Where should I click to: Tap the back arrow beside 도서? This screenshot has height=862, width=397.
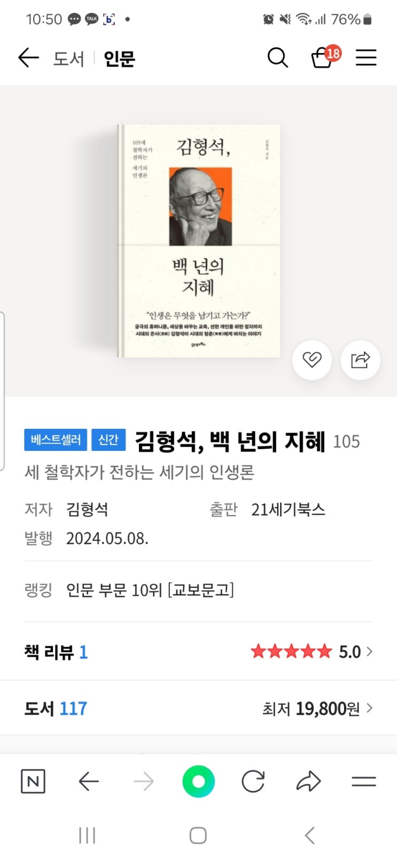point(28,57)
